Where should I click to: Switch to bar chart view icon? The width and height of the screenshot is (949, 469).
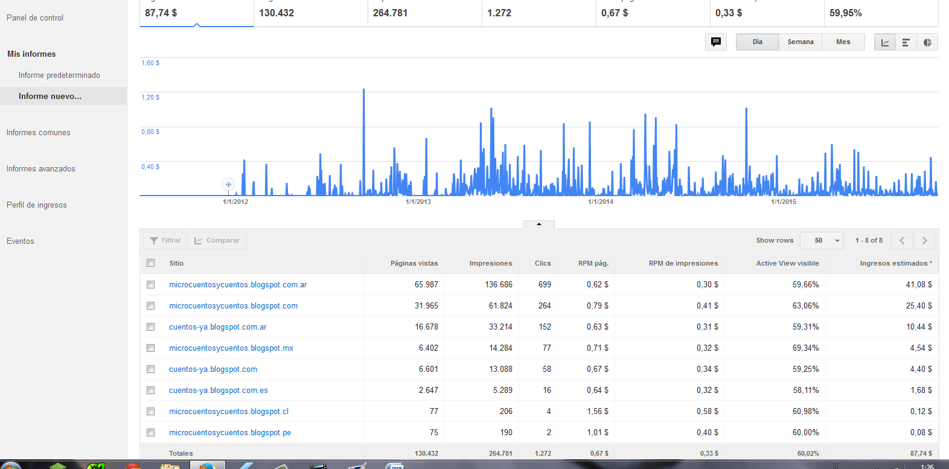click(906, 42)
